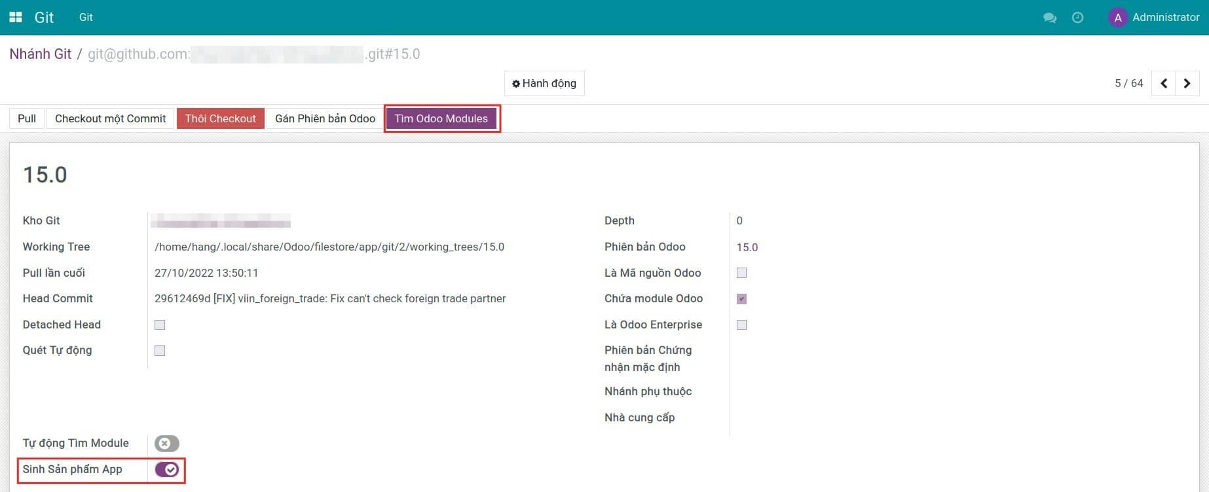Enable the Tự động Tìm Module switch
This screenshot has width=1209, height=492.
[166, 444]
